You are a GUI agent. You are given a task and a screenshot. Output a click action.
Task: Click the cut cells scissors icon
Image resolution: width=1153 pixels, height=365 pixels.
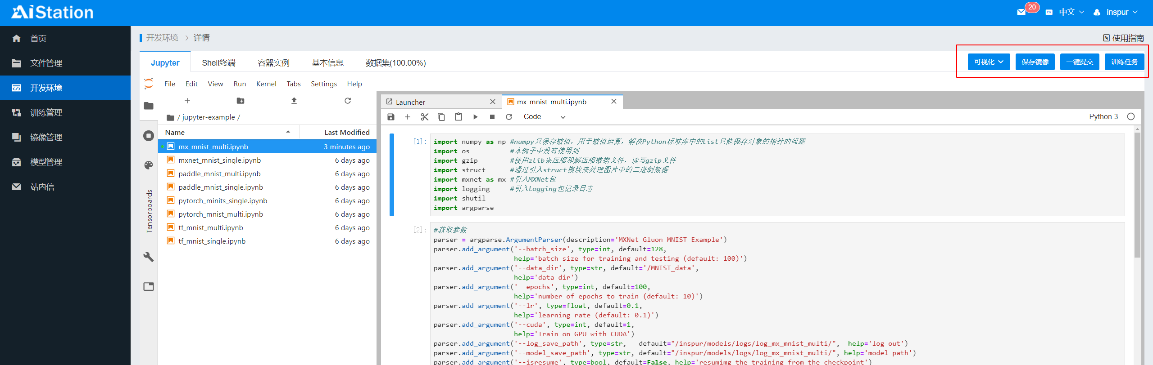pos(424,117)
